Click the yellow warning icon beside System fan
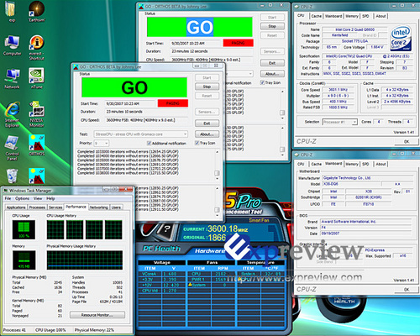Image resolution: width=420 pixels, height=336 pixels. 190,285
